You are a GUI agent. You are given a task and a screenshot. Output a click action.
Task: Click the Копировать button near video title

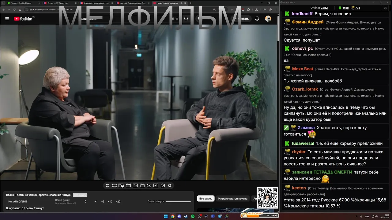coord(80,195)
